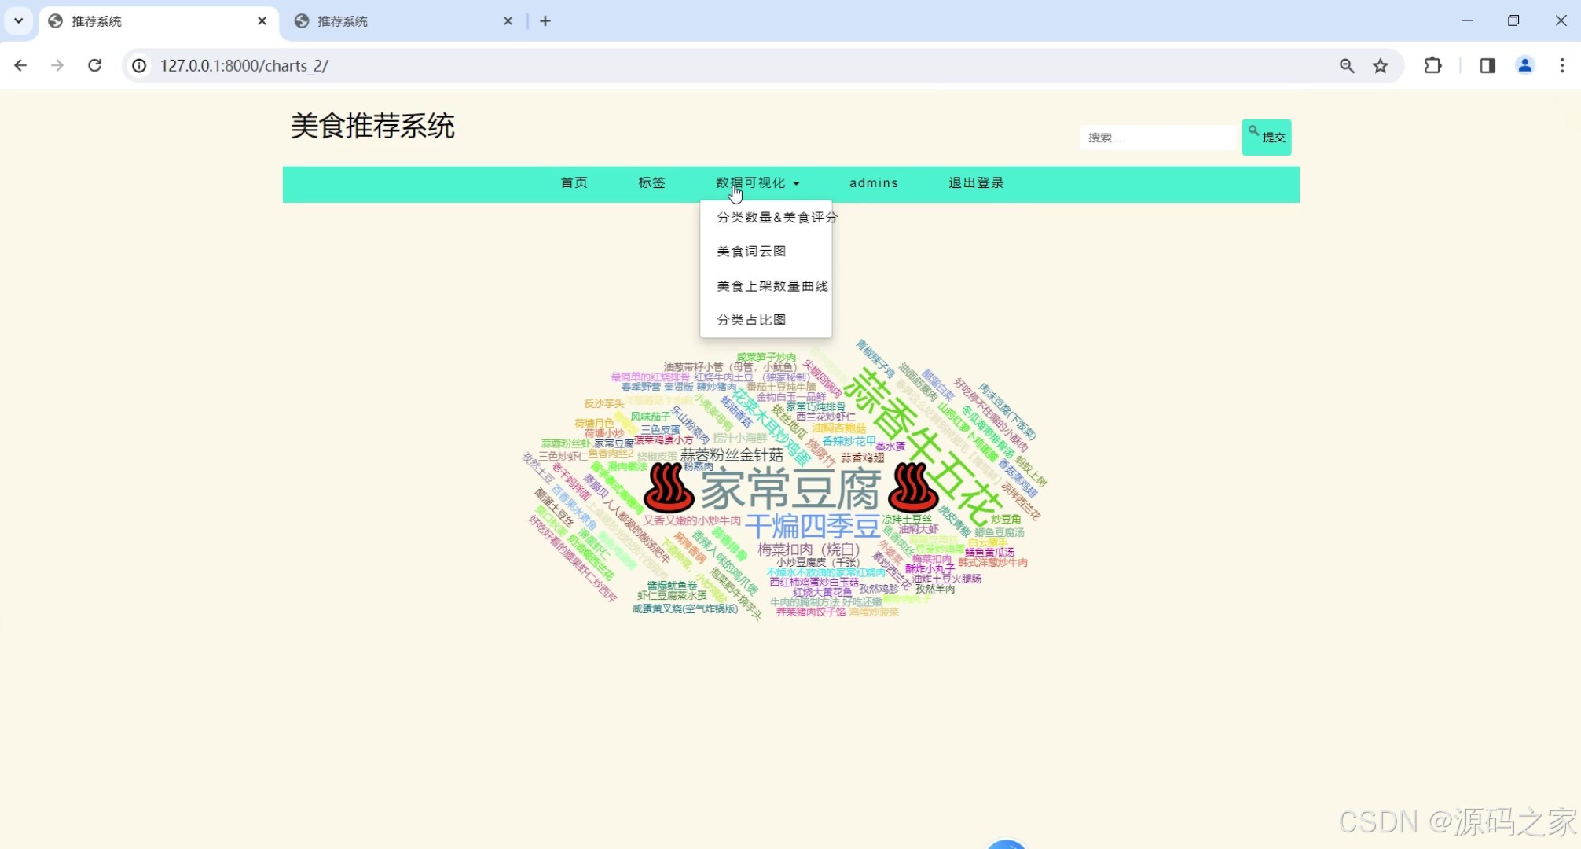Open the 首页 navigation link
The image size is (1581, 849).
[574, 182]
